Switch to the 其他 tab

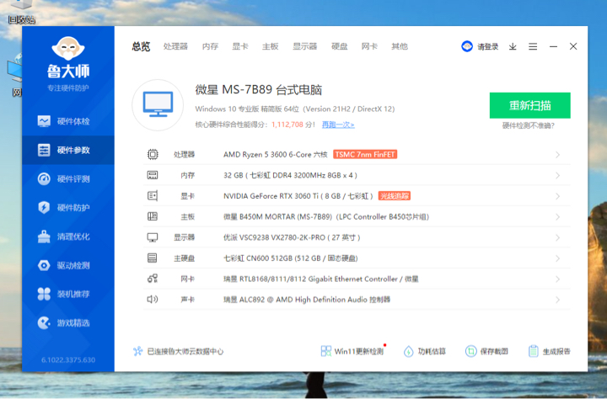(400, 46)
